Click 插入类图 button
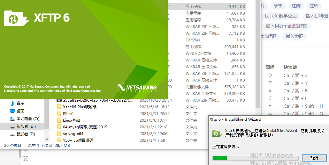 click(x=295, y=37)
